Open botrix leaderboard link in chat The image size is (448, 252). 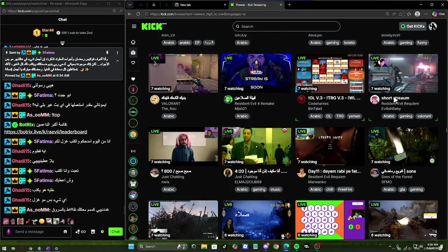point(45,132)
